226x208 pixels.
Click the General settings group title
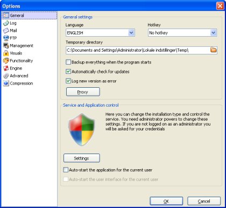pyautogui.click(x=77, y=17)
